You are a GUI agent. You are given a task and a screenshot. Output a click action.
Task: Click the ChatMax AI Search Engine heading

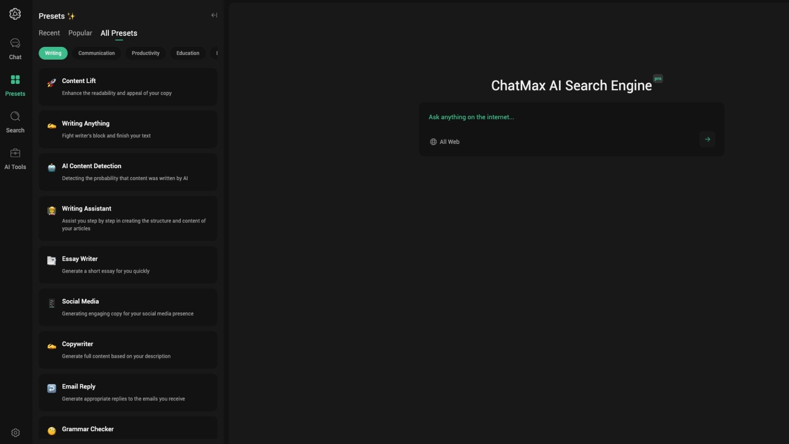coord(571,86)
